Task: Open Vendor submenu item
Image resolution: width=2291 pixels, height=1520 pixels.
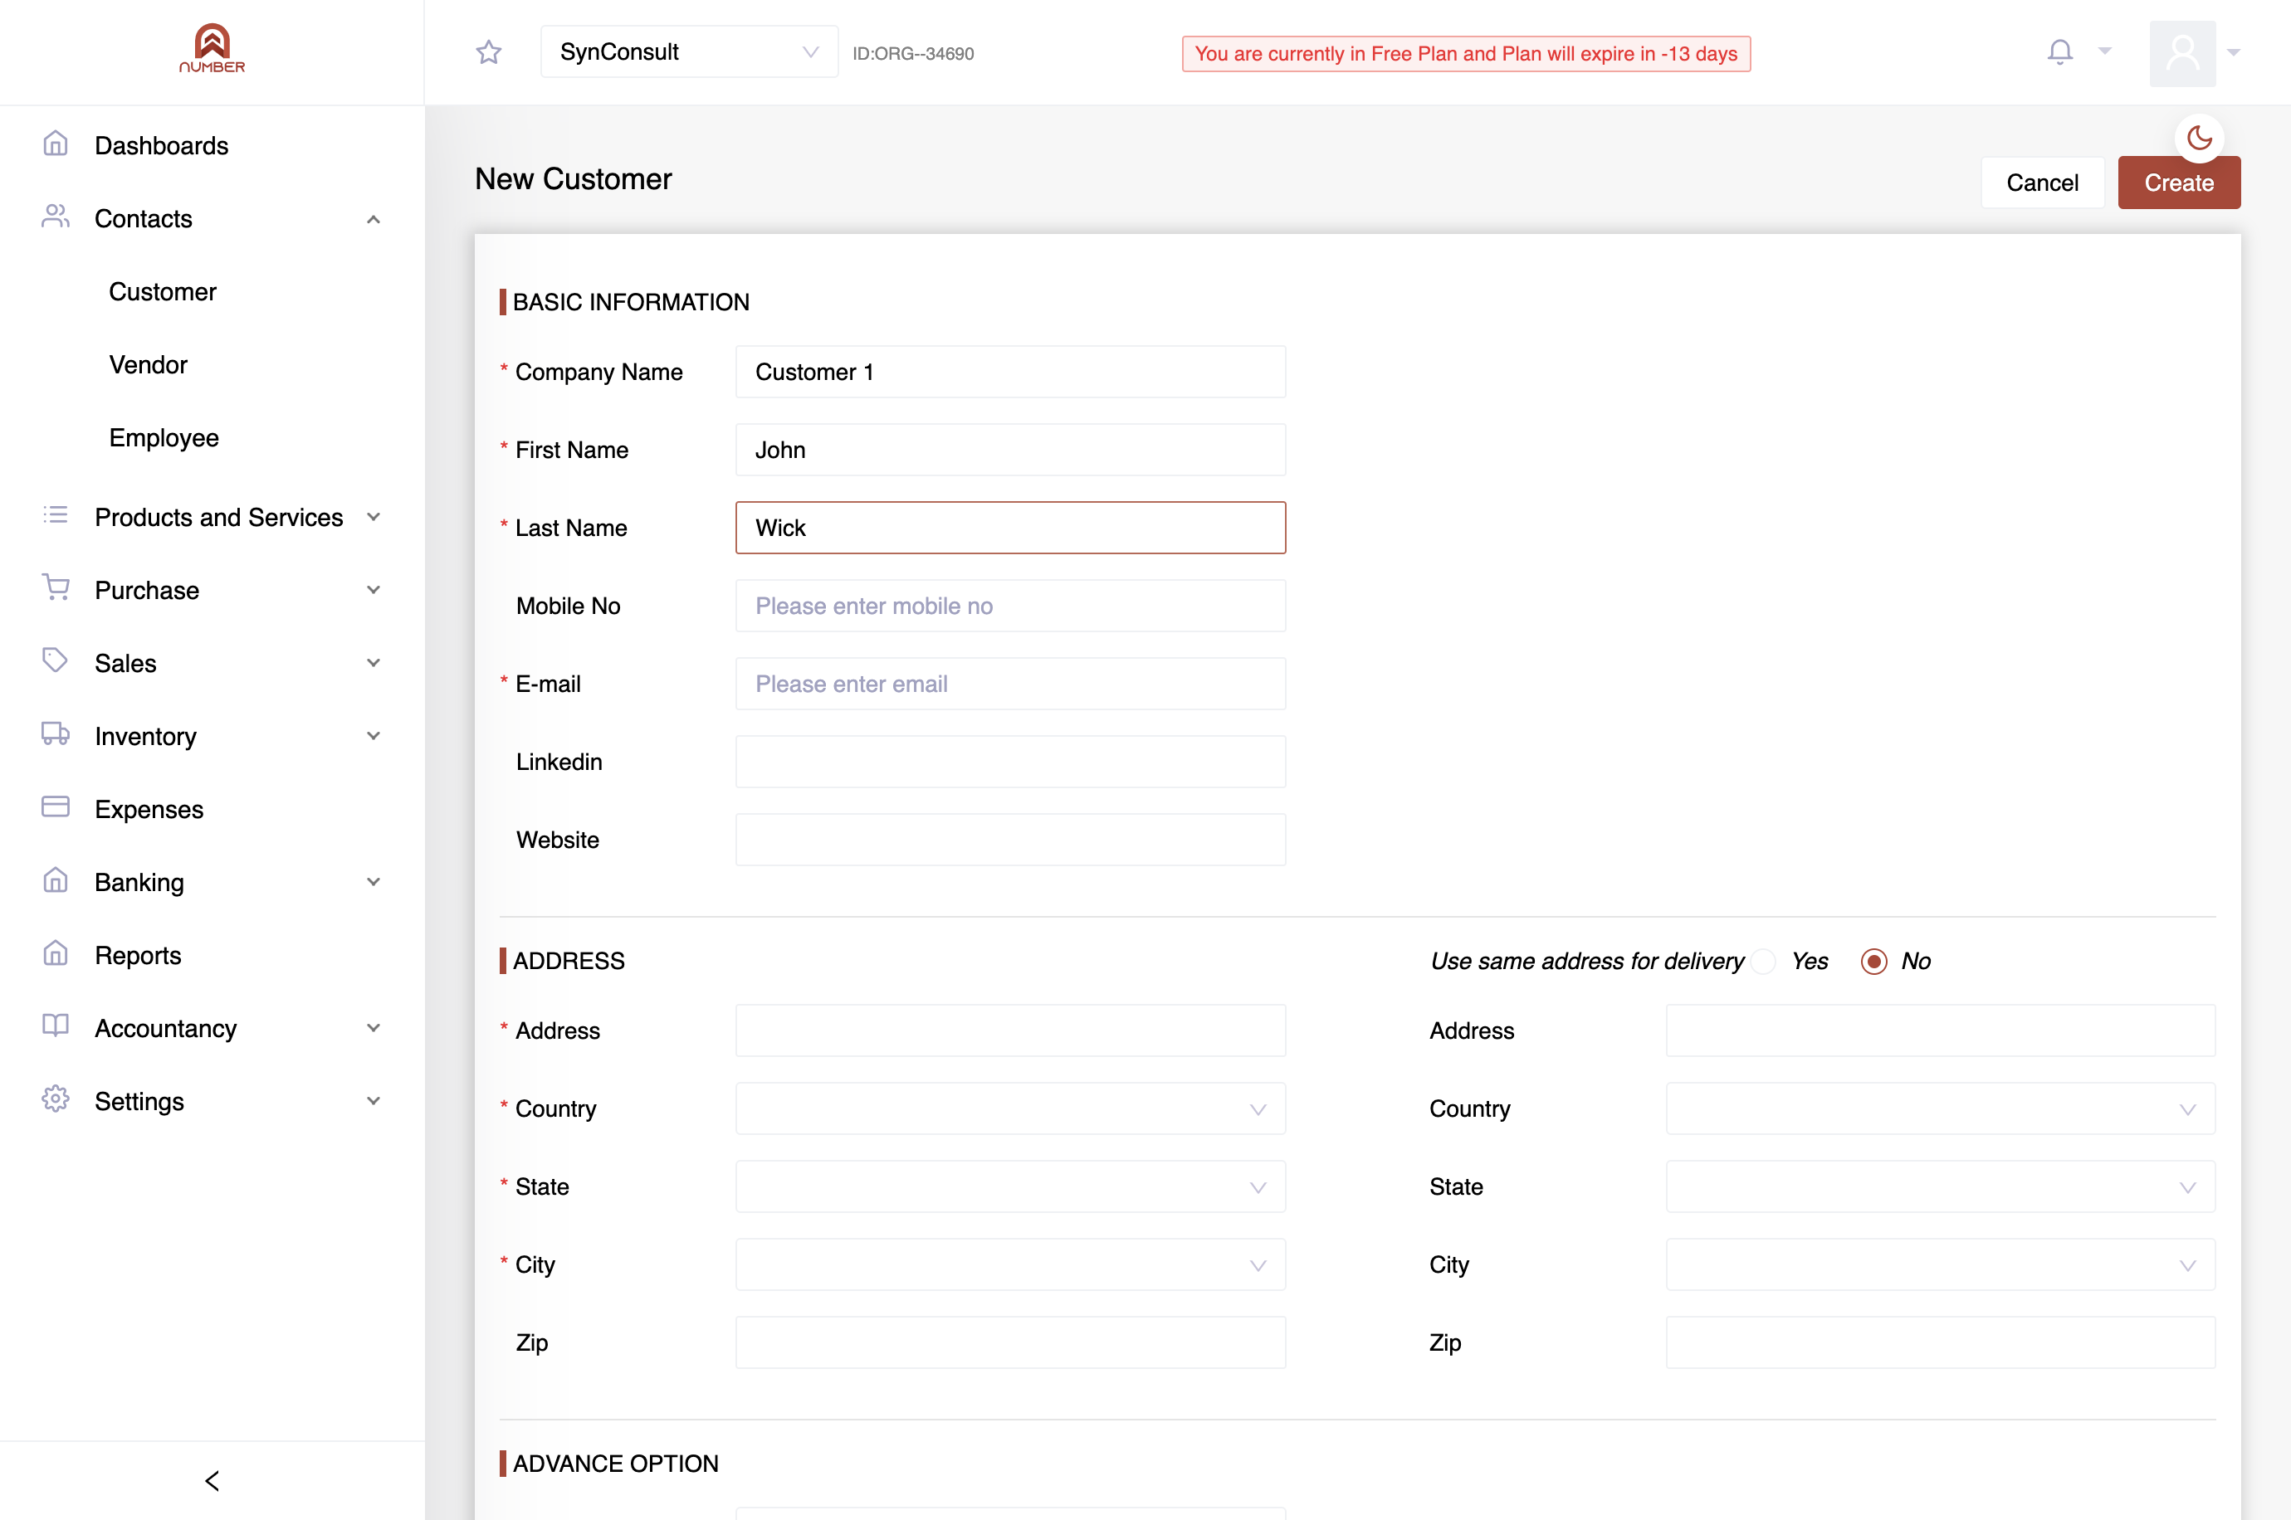Action: pos(148,364)
